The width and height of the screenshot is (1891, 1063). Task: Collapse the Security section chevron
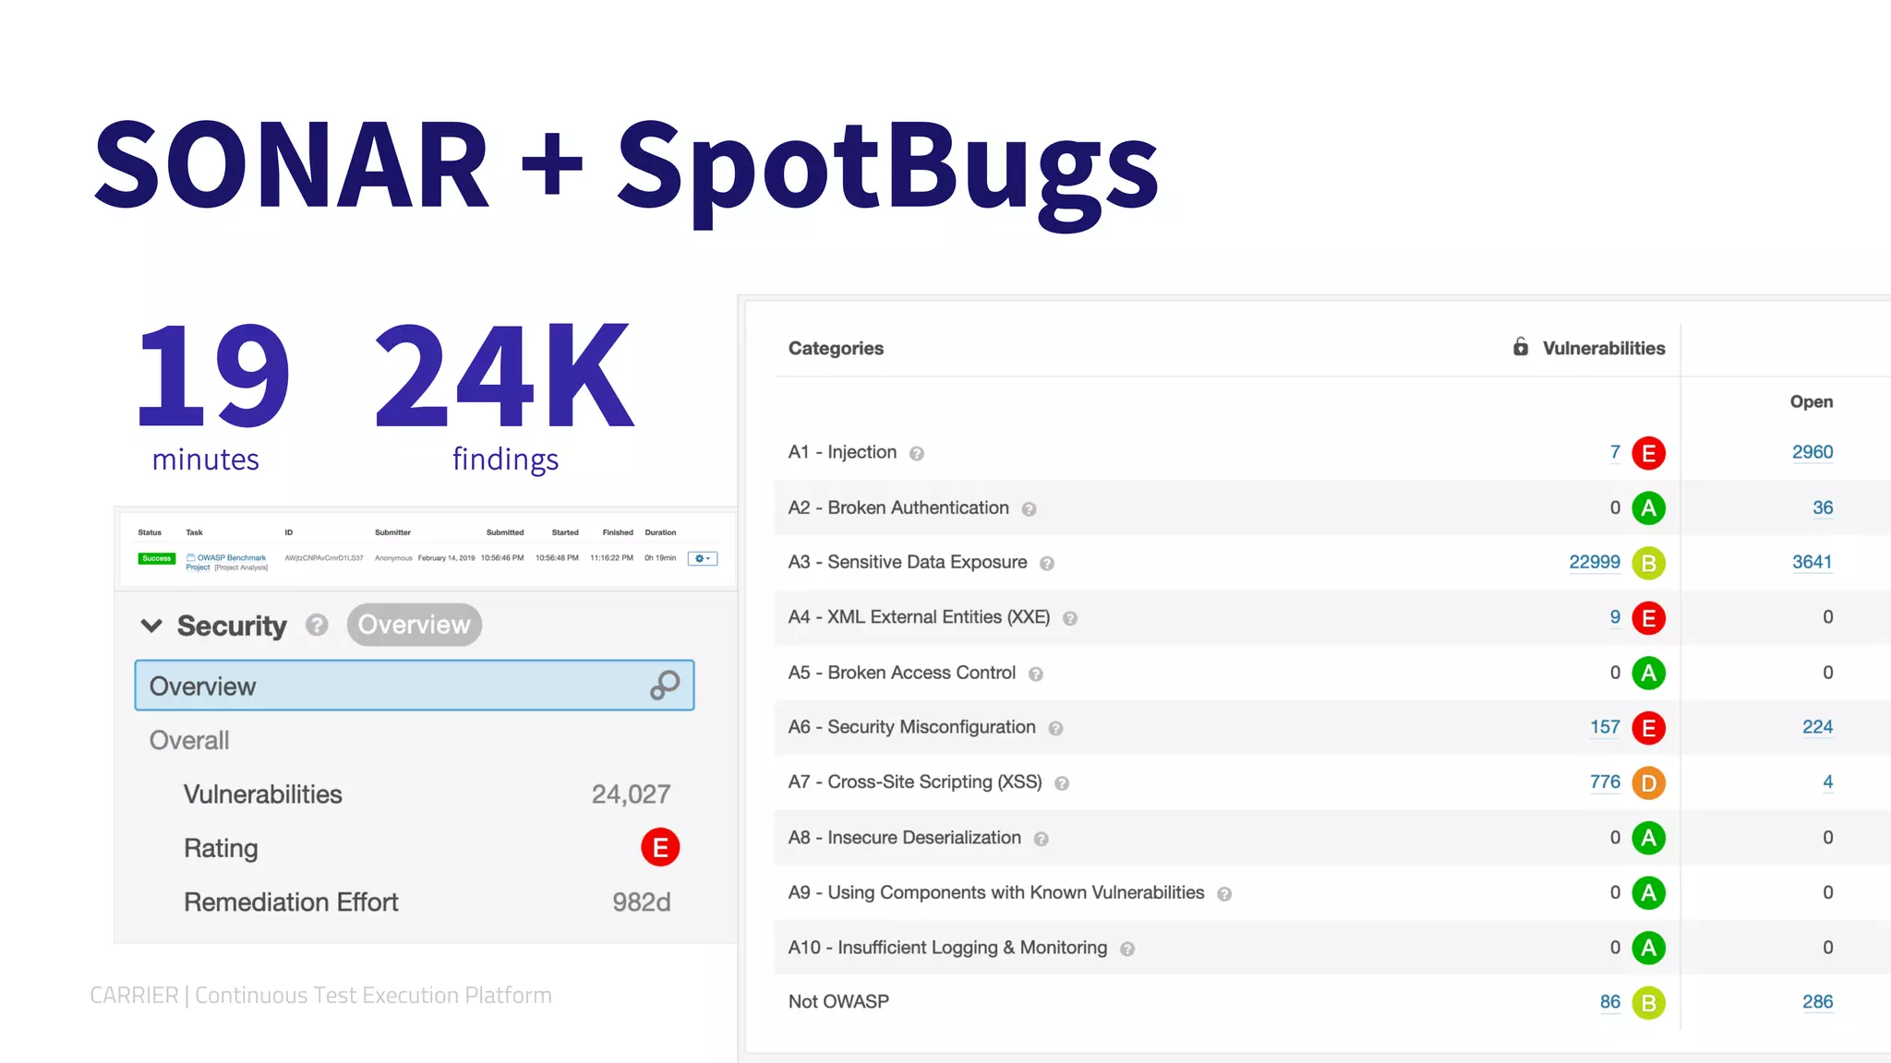pos(151,626)
